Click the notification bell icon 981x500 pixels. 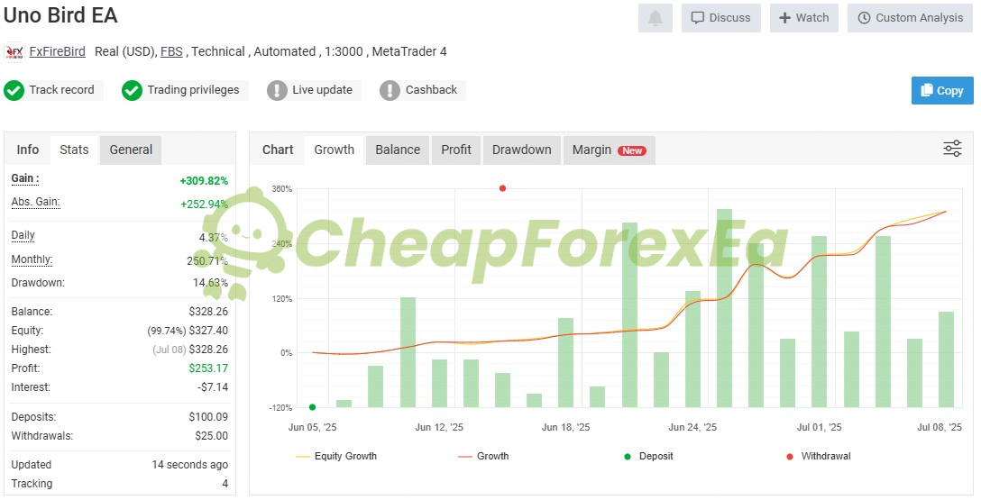pos(655,18)
